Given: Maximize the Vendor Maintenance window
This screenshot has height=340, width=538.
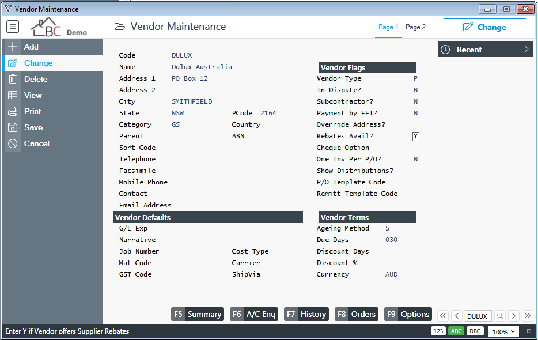Looking at the screenshot, I should click(506, 9).
